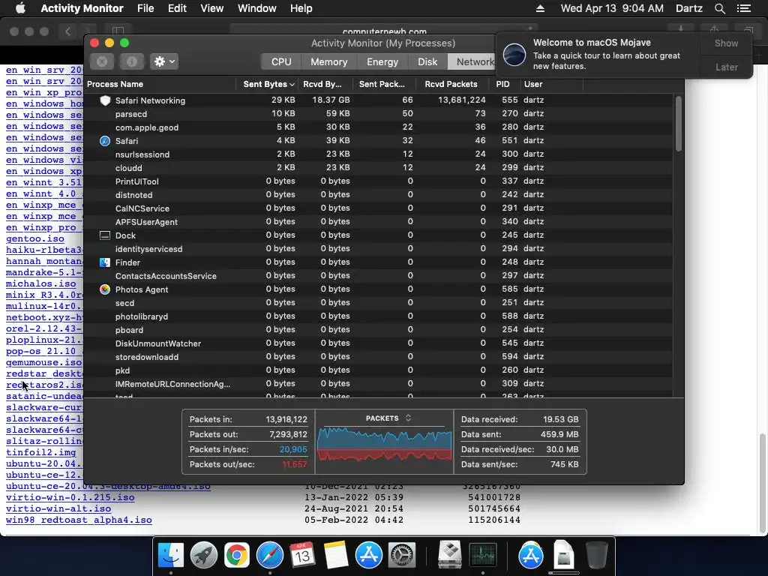The height and width of the screenshot is (576, 768).
Task: Click Safari Networking shield icon
Action: [x=105, y=100]
